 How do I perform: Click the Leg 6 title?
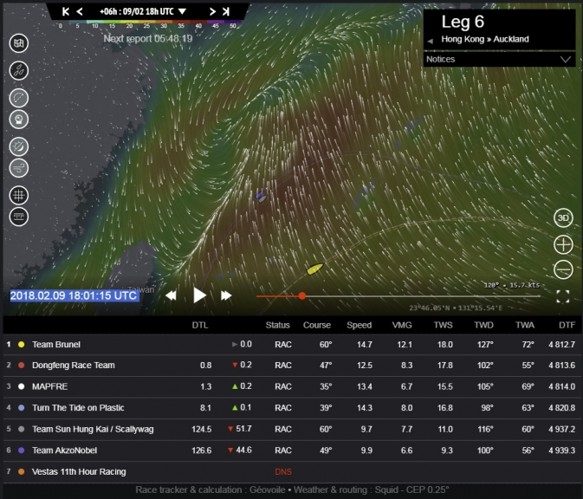pyautogui.click(x=463, y=22)
